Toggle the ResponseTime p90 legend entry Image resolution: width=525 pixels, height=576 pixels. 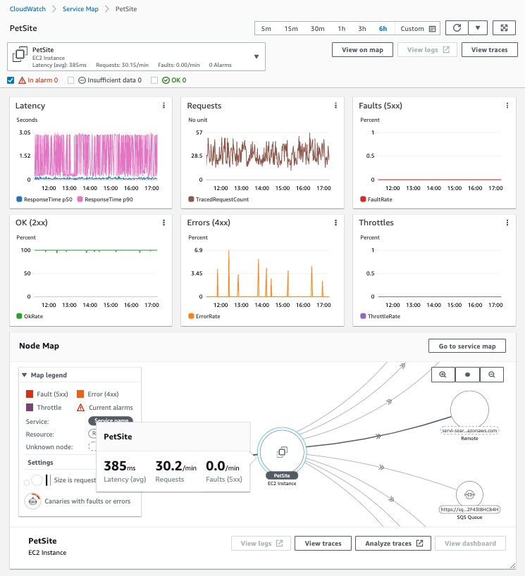pos(105,199)
